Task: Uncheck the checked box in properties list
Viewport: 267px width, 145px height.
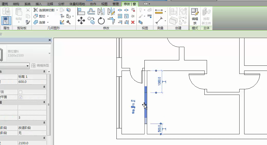Action: pyautogui.click(x=20, y=97)
